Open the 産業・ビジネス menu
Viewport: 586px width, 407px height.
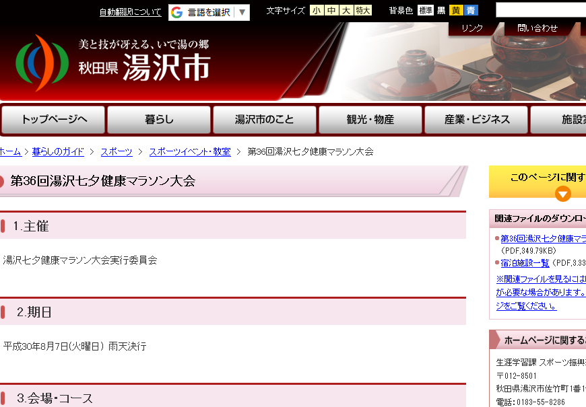(476, 120)
